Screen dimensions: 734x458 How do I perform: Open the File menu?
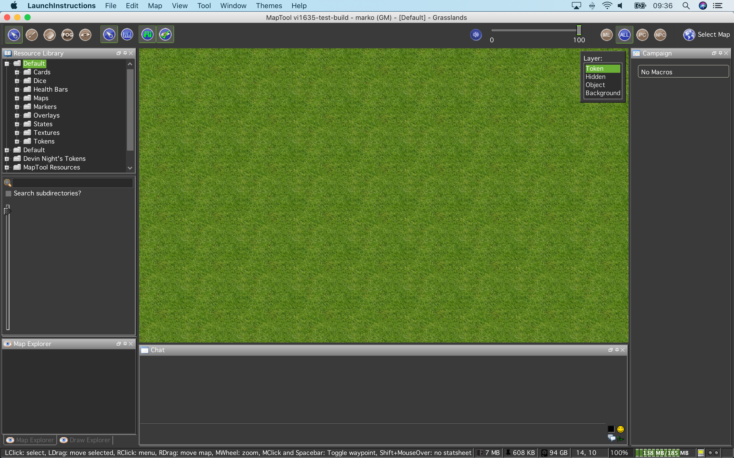tap(111, 6)
